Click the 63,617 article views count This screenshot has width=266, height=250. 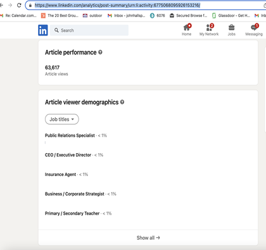coord(52,68)
